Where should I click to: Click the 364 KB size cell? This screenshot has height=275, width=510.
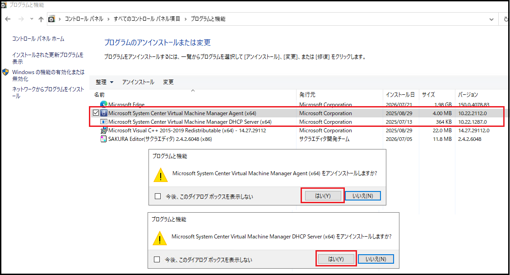[x=444, y=122]
